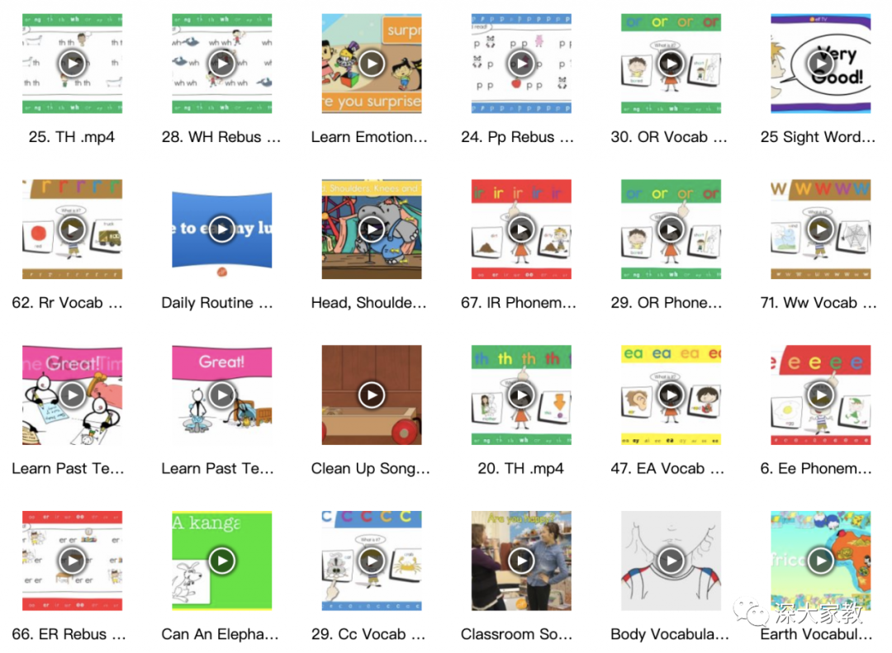Screen dimensions: 892x653
Task: Play the 25 Sight Words video
Action: [820, 63]
